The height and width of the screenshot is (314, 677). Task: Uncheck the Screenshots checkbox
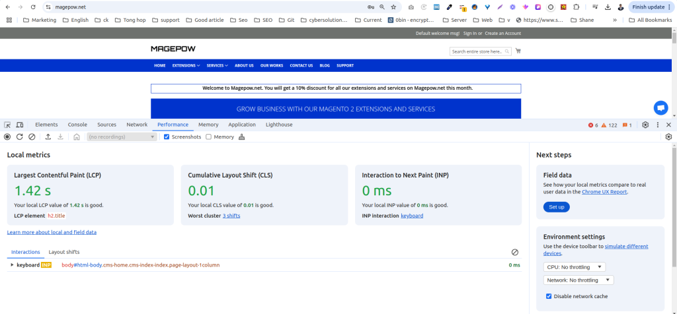click(167, 137)
